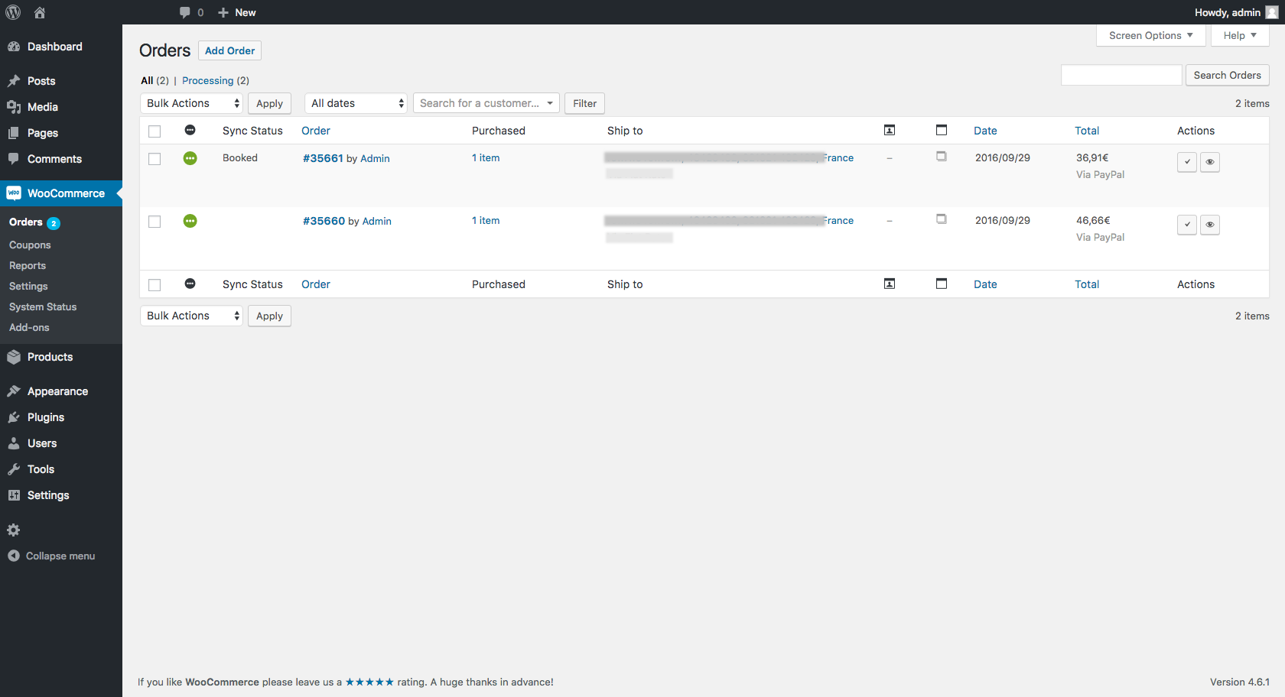Click the Dashboard gauge icon
Viewport: 1285px width, 697px height.
[14, 47]
